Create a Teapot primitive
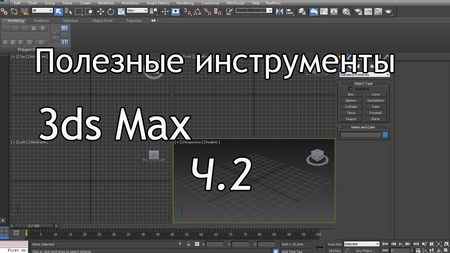 351,119
